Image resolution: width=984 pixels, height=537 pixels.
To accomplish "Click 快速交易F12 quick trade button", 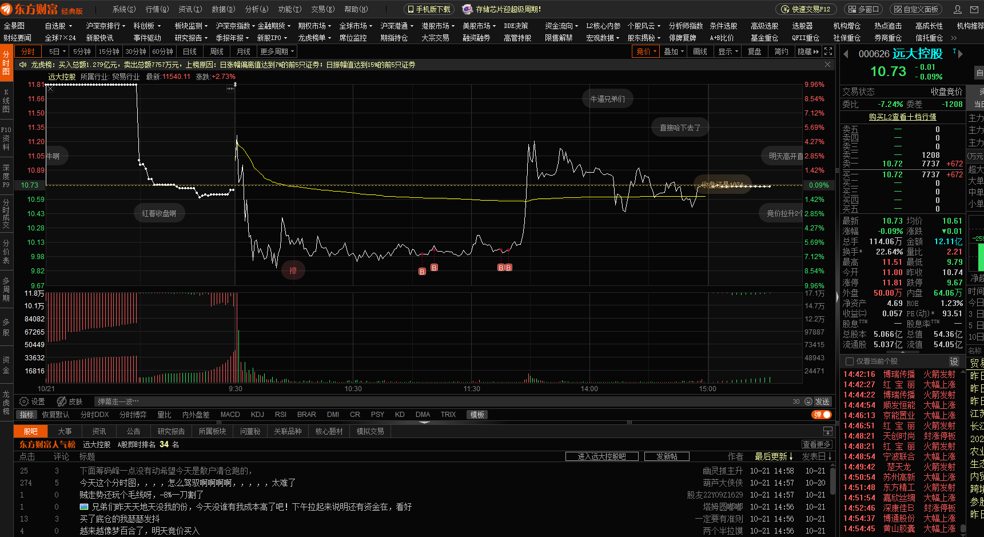I will [806, 9].
